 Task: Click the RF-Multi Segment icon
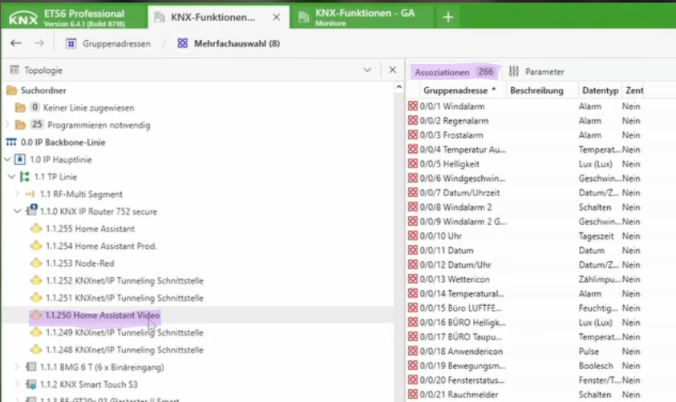(x=30, y=194)
